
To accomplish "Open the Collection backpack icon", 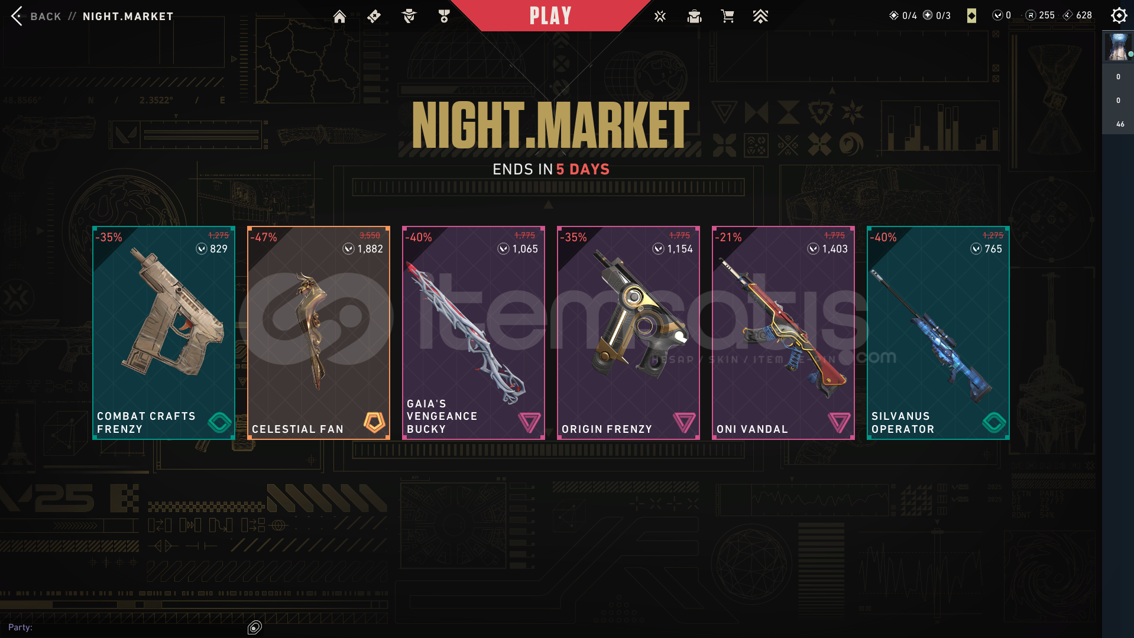I will [x=694, y=17].
